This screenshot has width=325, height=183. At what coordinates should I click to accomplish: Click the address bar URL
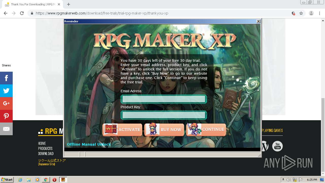[102, 13]
